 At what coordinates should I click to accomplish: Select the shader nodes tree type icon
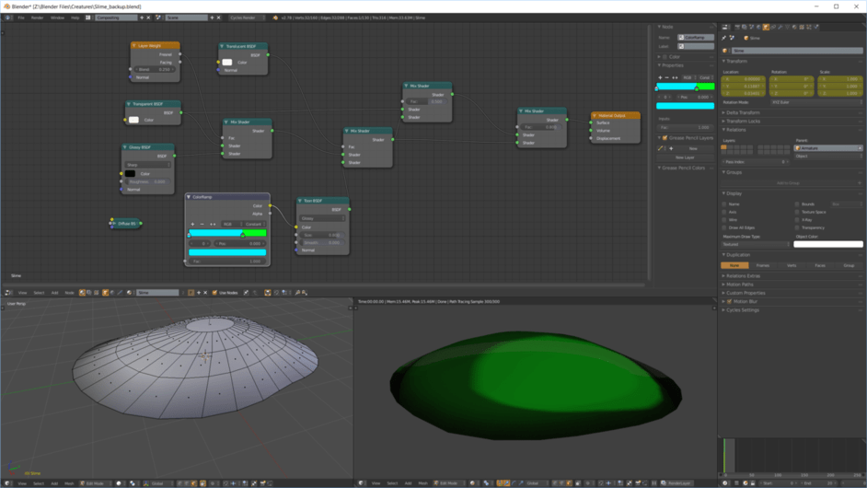pos(82,293)
